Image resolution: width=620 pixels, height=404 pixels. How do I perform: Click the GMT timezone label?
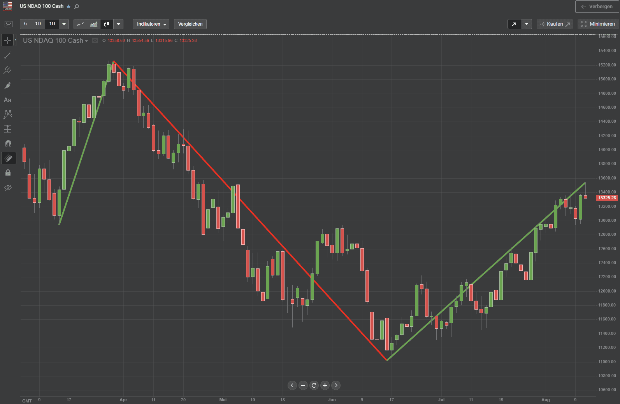click(x=27, y=401)
